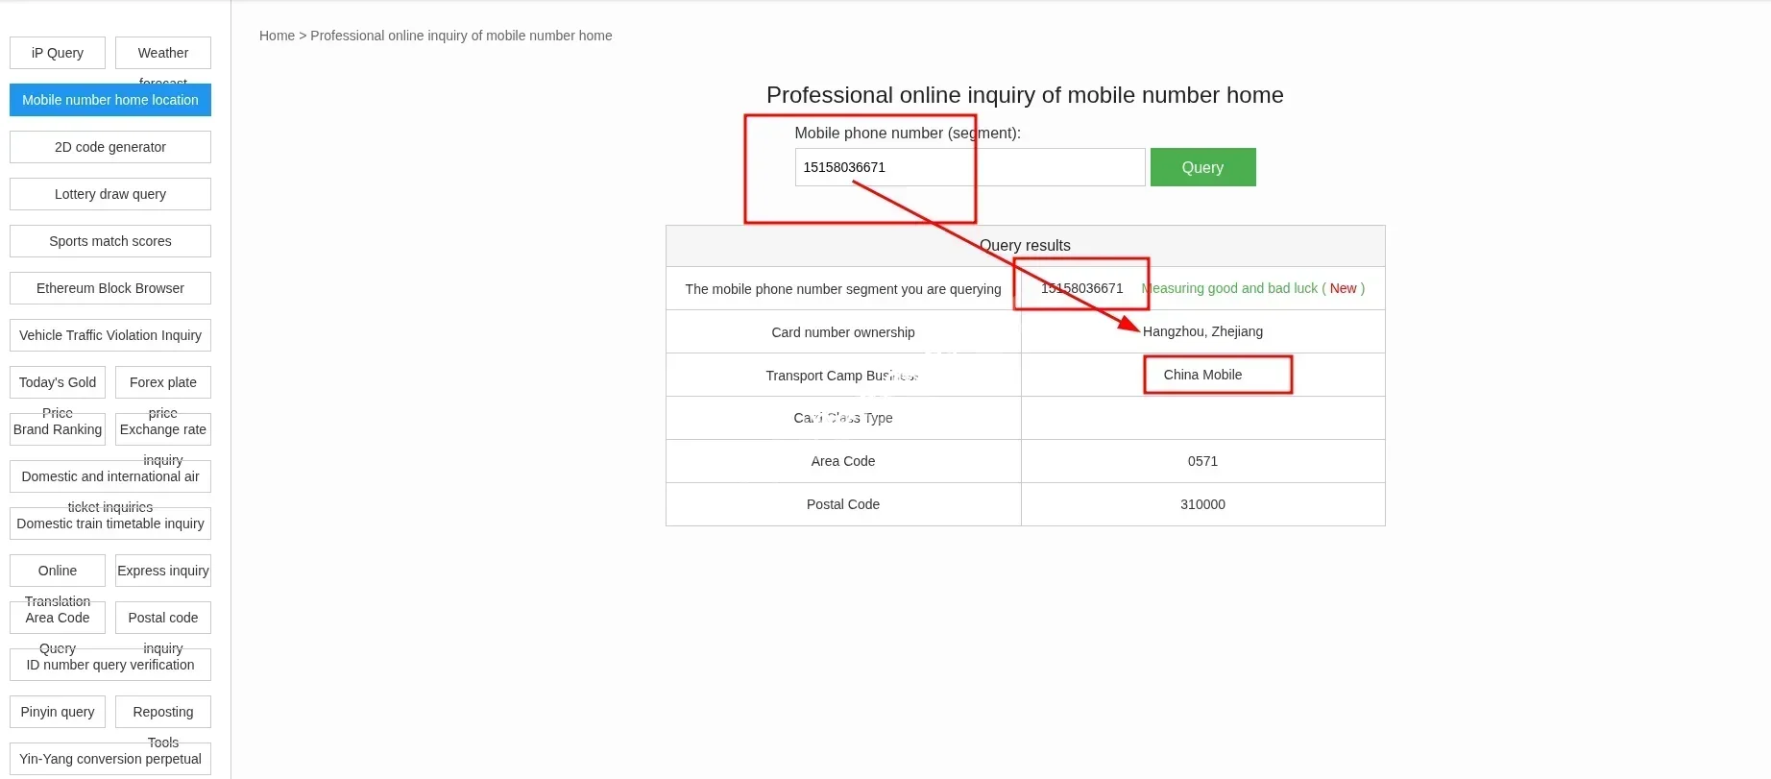Check Today's Gold Price
Viewport: 1771px width, 779px height.
(x=58, y=382)
